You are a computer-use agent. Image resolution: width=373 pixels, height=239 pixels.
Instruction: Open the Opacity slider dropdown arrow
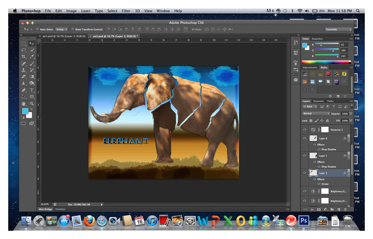351,113
